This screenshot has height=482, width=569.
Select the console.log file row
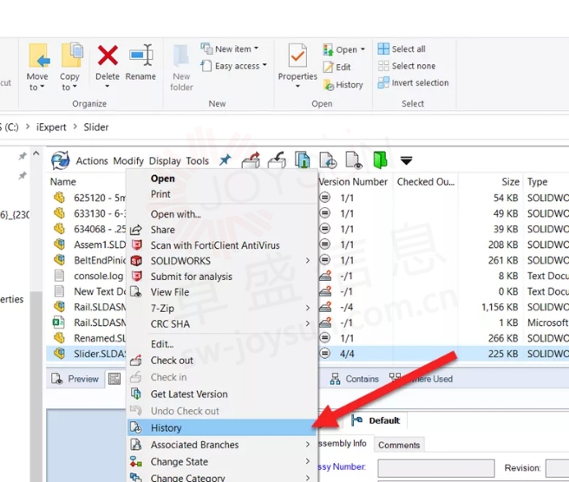click(x=98, y=276)
